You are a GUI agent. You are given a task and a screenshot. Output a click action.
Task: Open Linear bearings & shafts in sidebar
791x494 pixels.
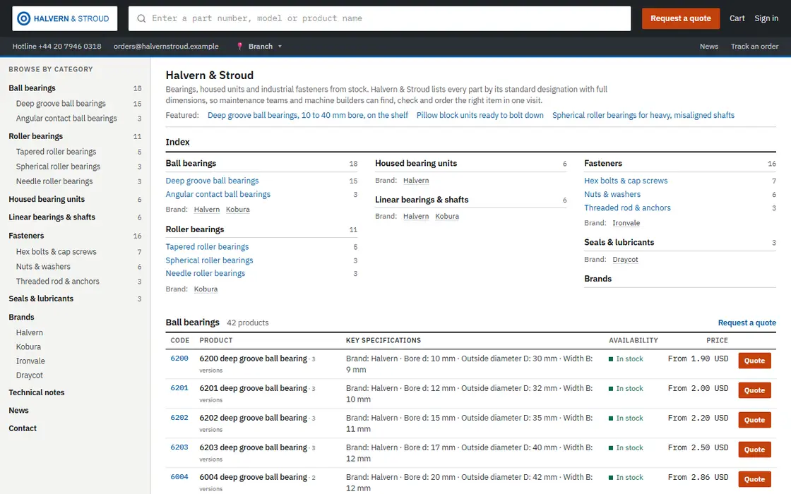(52, 217)
